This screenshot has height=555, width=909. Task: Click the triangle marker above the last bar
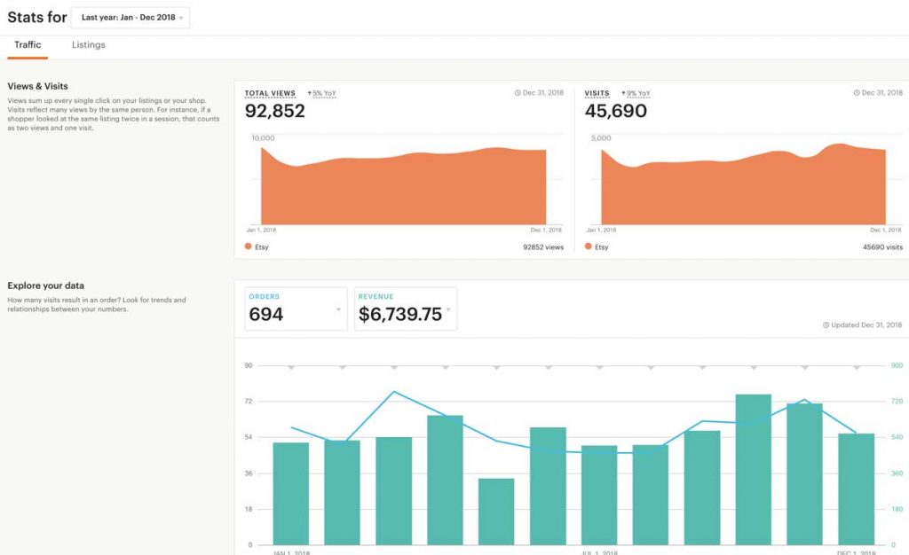pyautogui.click(x=857, y=368)
